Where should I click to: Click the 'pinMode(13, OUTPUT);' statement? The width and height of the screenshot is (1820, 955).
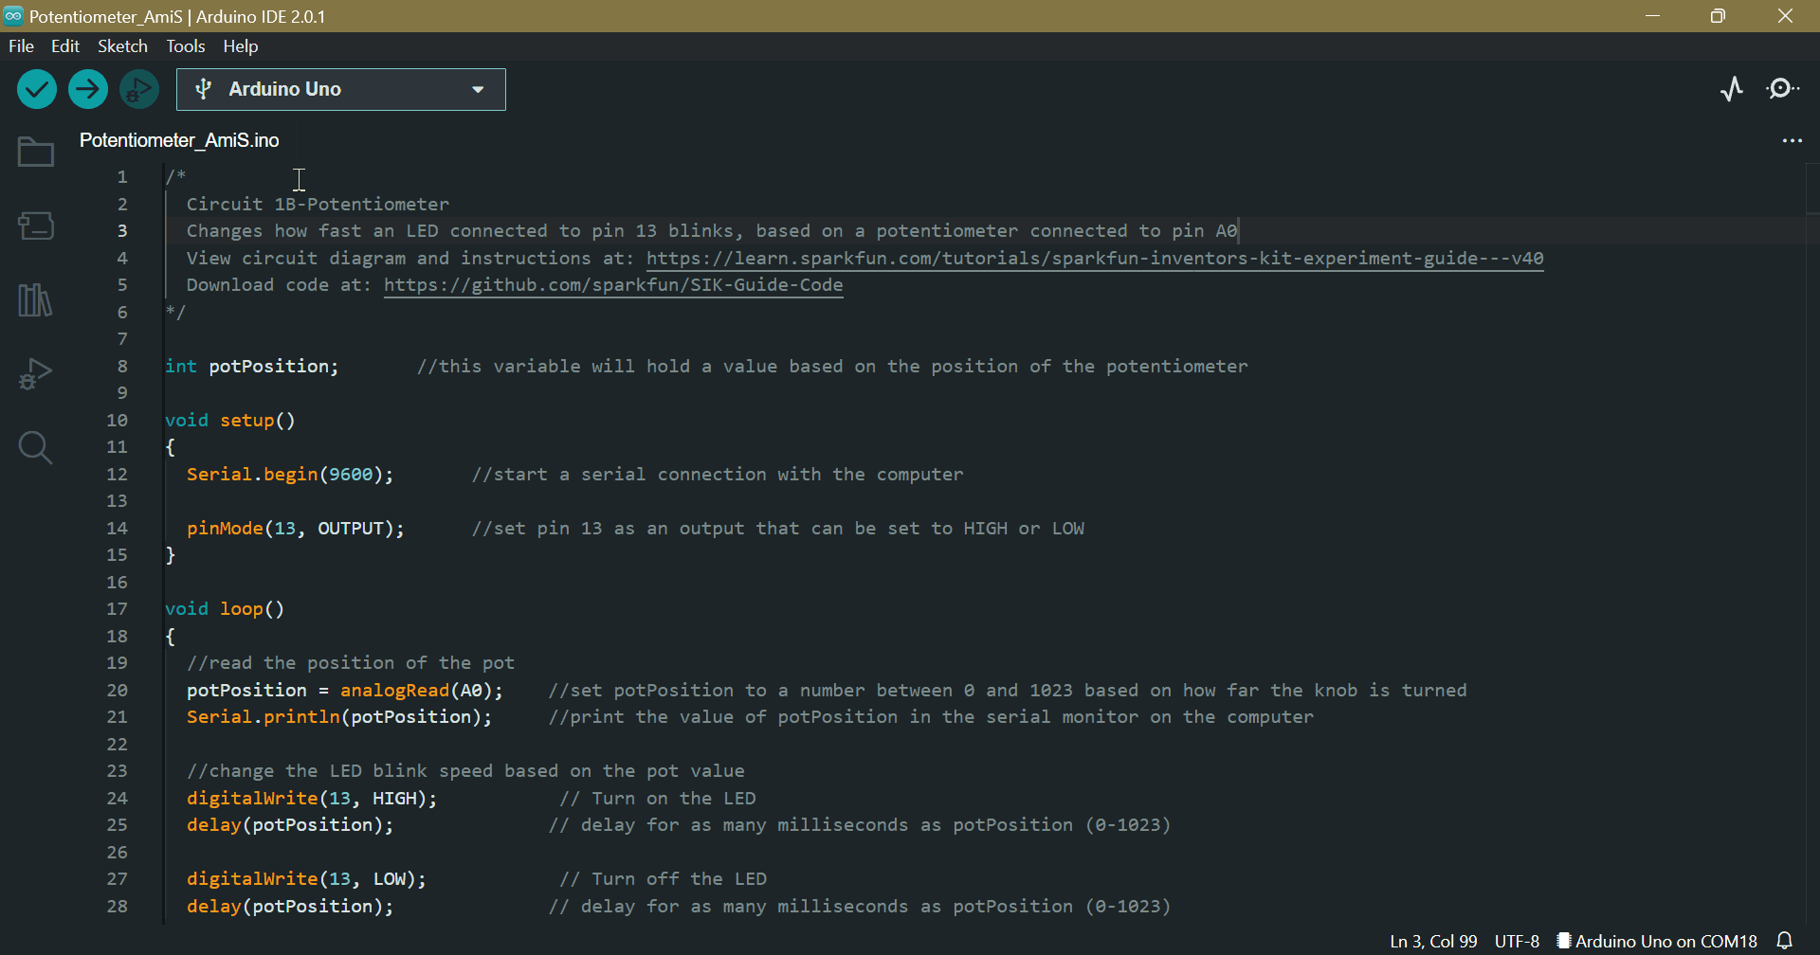pyautogui.click(x=296, y=529)
